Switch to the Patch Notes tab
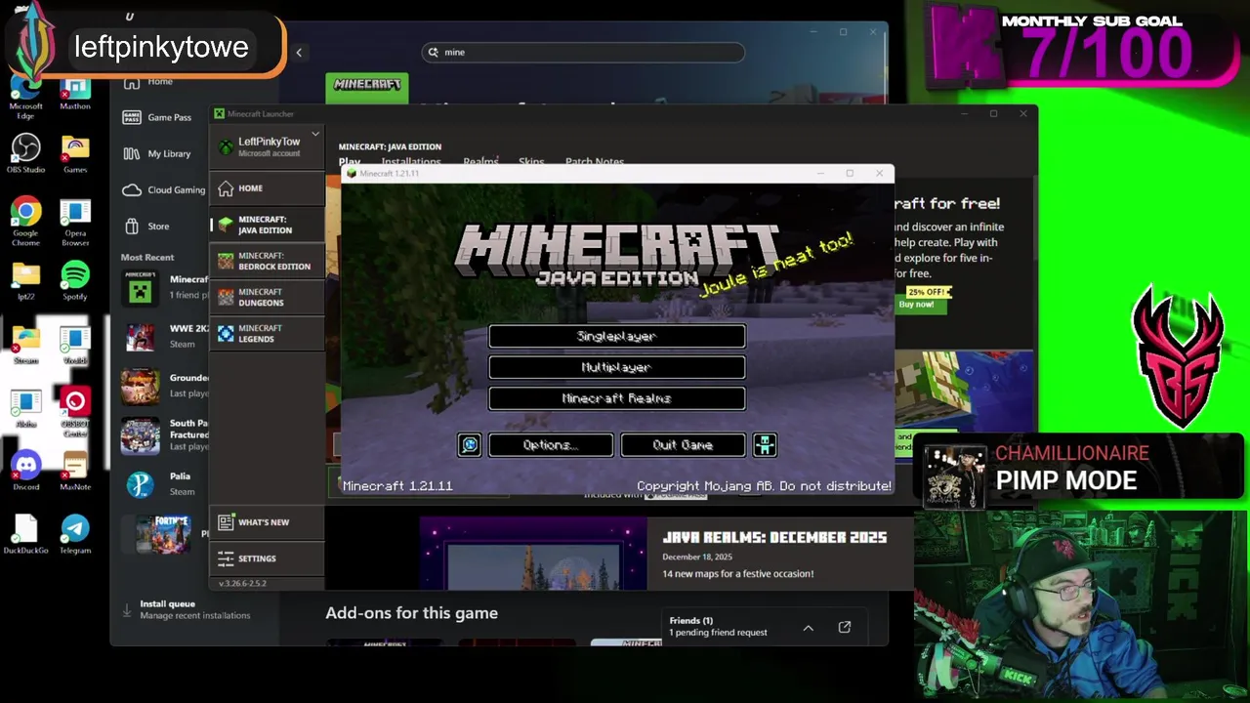 click(595, 162)
